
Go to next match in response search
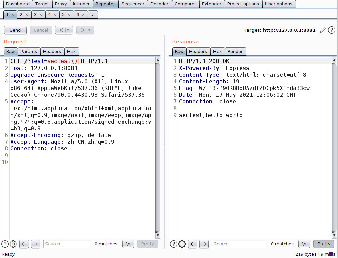click(x=204, y=244)
